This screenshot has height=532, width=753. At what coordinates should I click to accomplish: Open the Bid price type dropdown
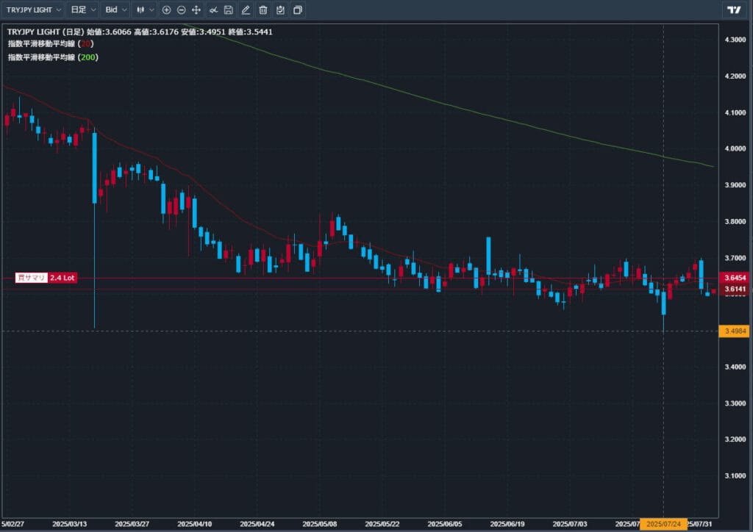point(115,10)
